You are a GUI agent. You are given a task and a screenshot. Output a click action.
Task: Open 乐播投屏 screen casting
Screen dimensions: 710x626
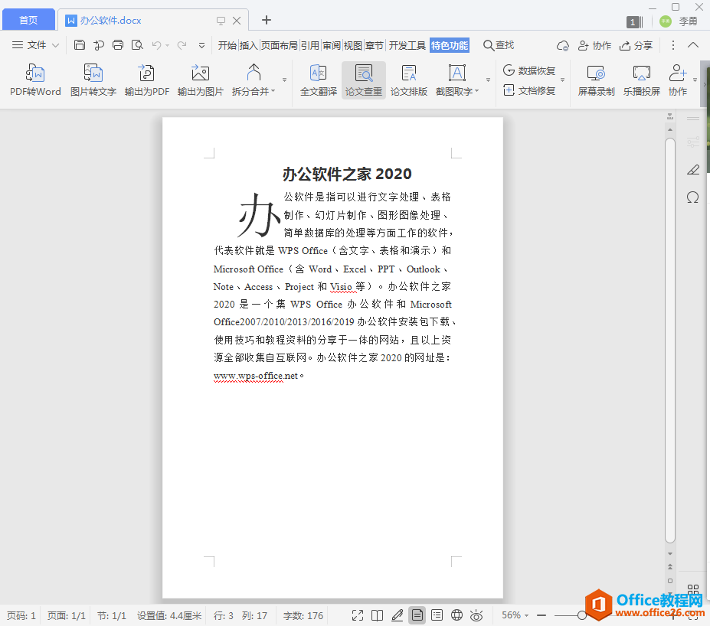641,80
